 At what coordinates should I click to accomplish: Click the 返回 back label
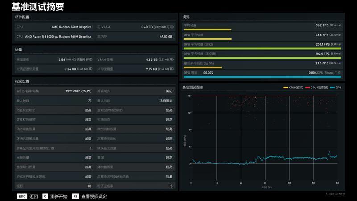(x=34, y=196)
